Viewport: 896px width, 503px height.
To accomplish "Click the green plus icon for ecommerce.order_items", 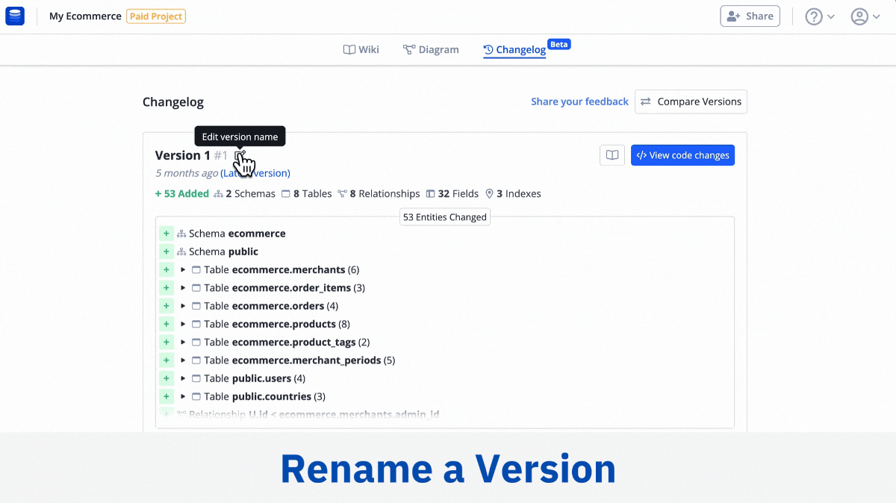I will pos(167,287).
